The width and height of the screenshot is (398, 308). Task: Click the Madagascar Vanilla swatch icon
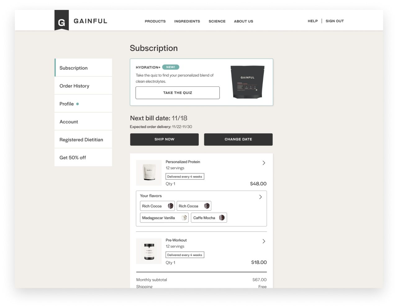[184, 218]
